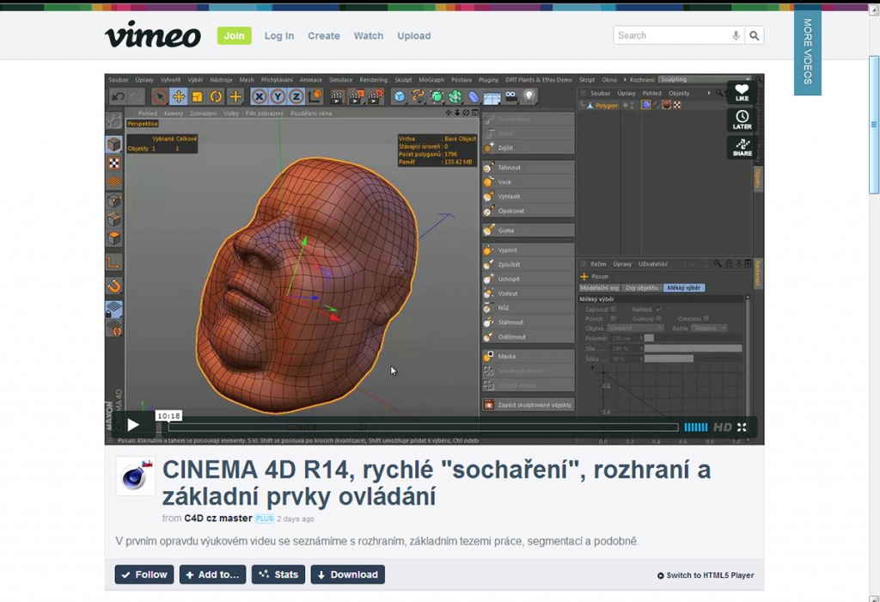
Task: Adjust the Síla slider bar
Action: [694, 349]
